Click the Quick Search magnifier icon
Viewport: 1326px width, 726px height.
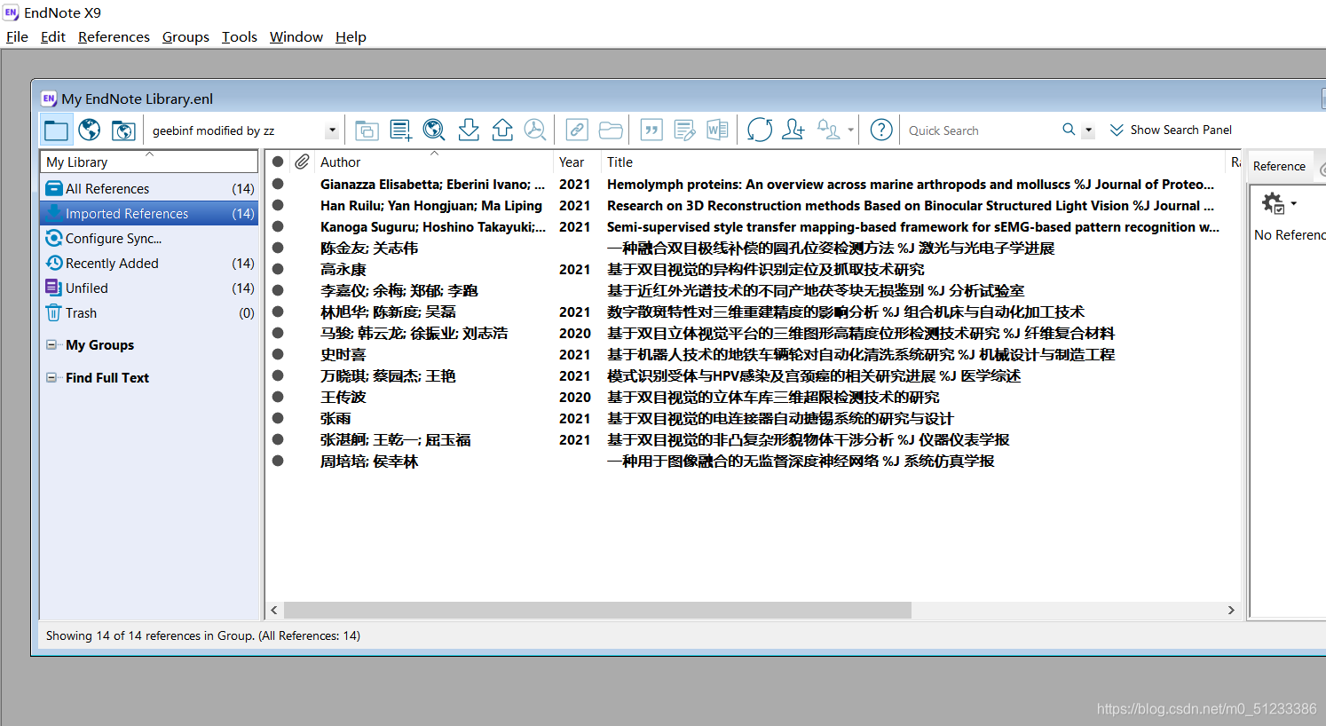[1069, 130]
